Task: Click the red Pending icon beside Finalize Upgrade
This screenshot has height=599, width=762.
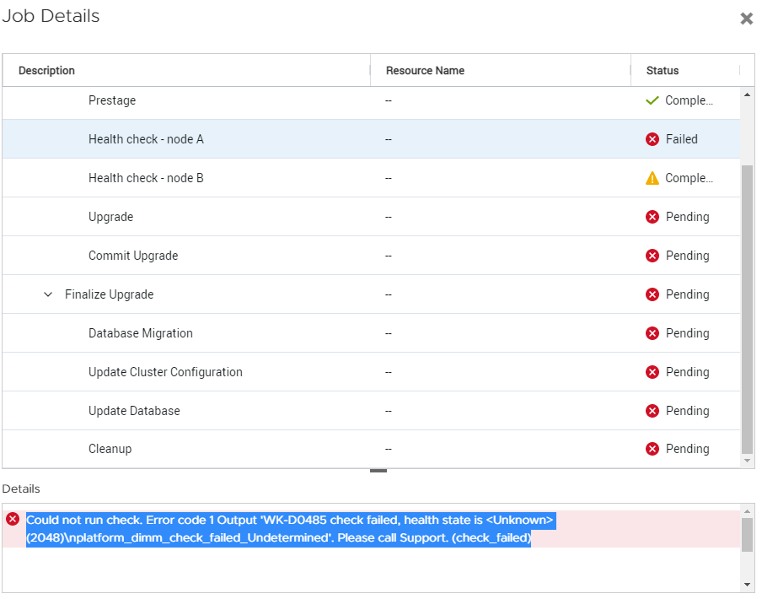Action: (652, 294)
